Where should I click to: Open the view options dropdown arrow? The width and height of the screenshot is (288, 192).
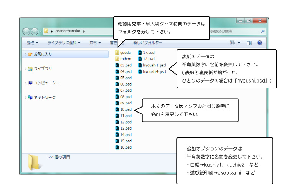tap(239, 43)
